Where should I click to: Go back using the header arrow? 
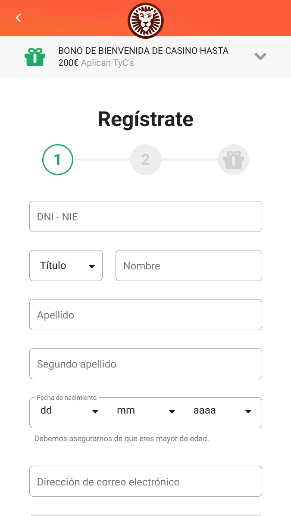(19, 18)
